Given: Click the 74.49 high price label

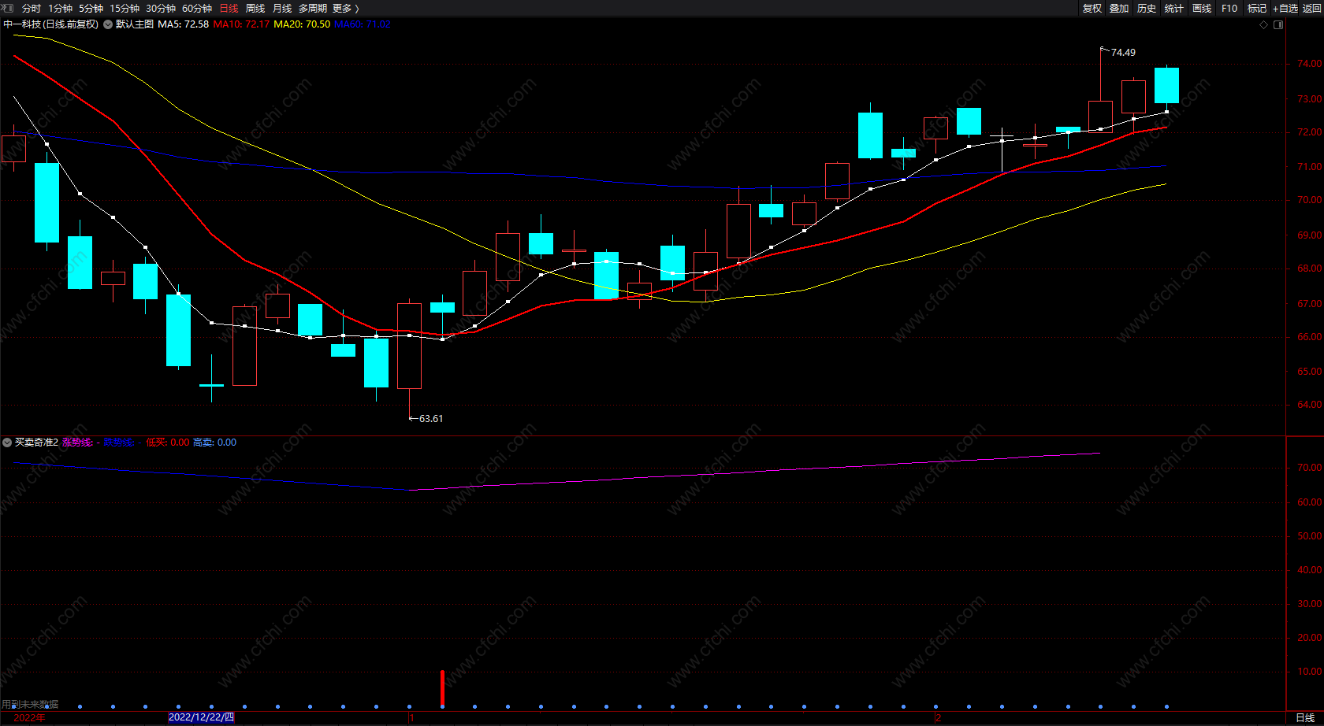Looking at the screenshot, I should click(1123, 53).
